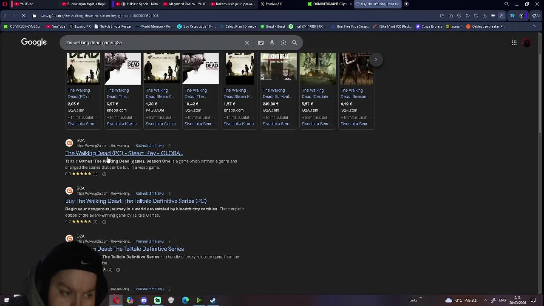
Task: Open more options for Definitive Series (PC) result
Action: coord(170,193)
